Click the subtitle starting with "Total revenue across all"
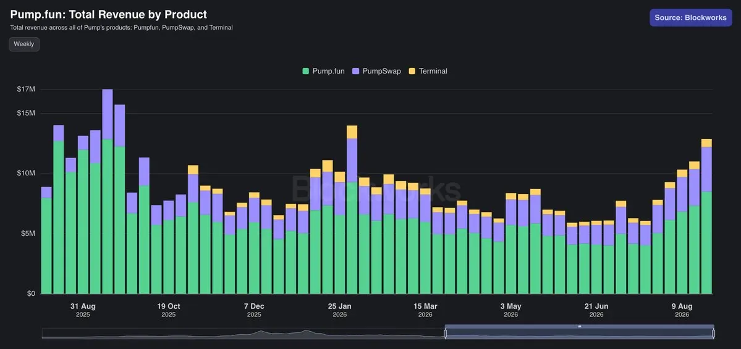The image size is (741, 349). [122, 28]
